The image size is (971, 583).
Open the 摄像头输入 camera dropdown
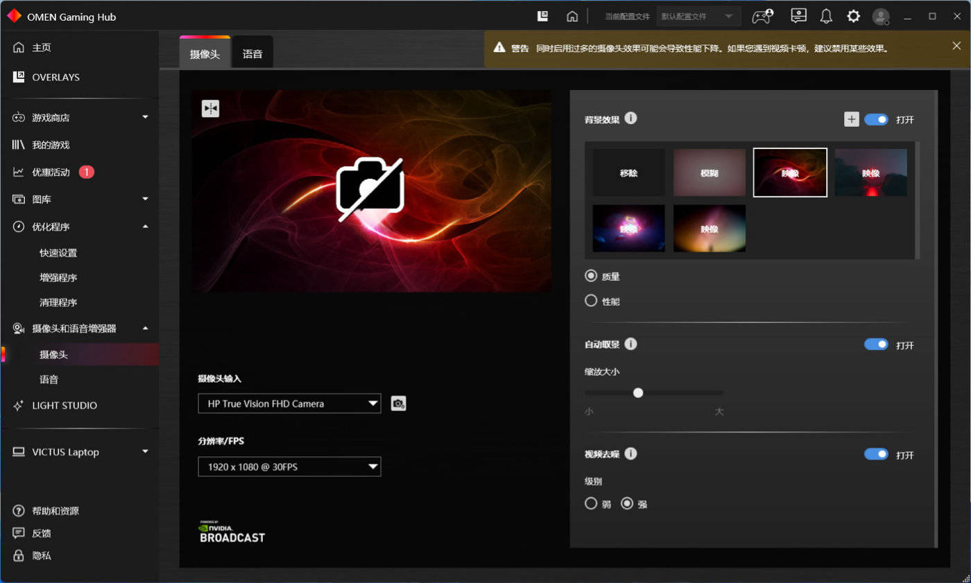point(289,403)
